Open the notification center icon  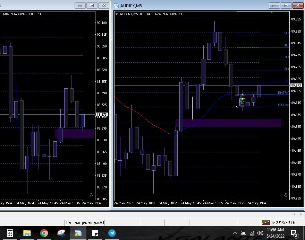[294, 233]
